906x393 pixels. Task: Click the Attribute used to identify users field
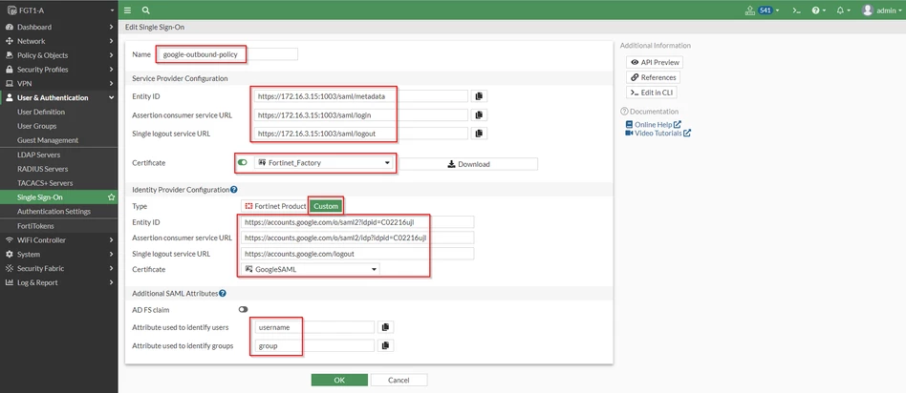pyautogui.click(x=314, y=327)
